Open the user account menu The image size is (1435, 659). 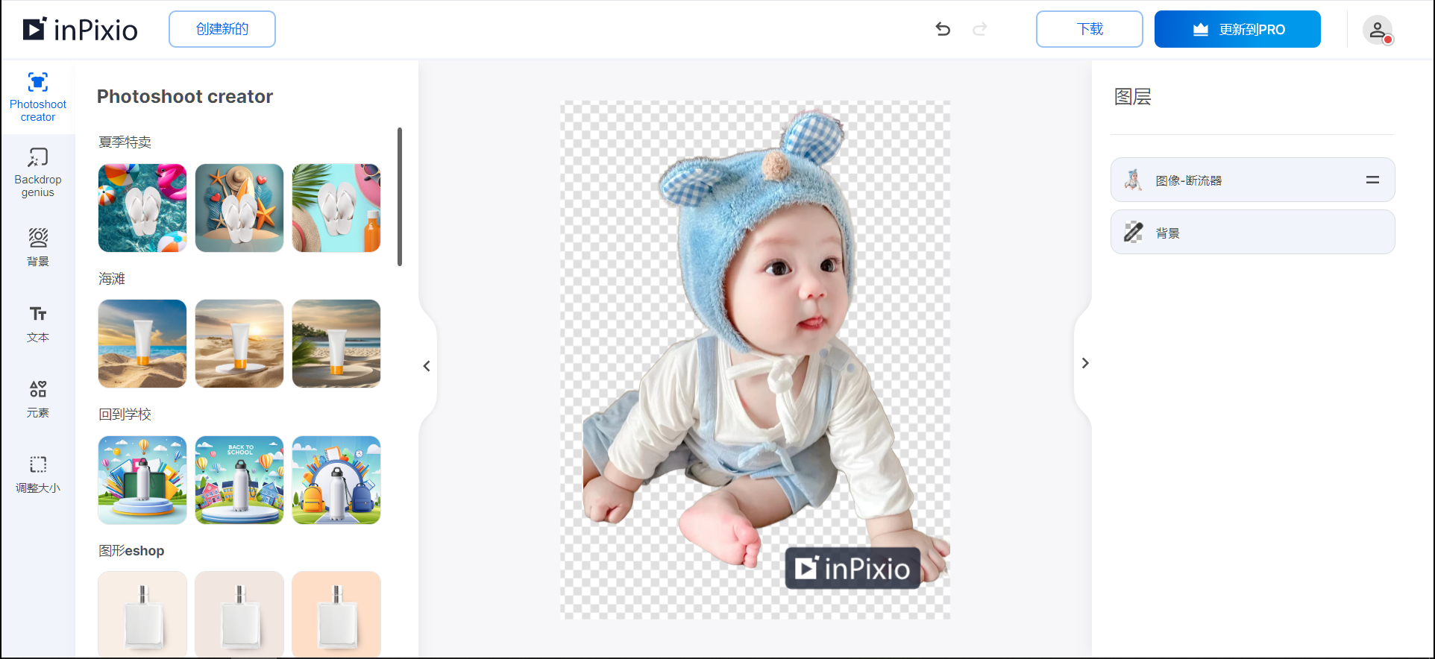1377,30
